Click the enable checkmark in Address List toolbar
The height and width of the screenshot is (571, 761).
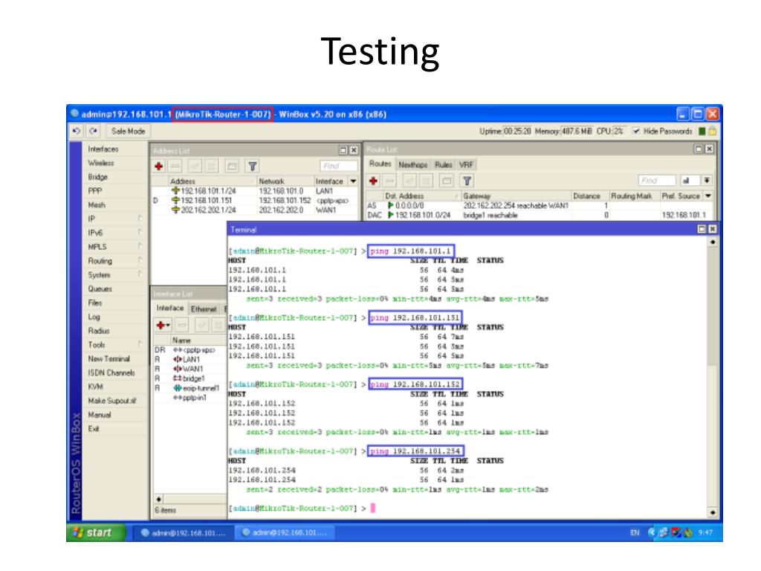click(x=195, y=167)
